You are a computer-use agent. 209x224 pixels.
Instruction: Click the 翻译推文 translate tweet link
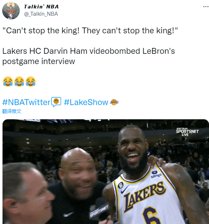click(x=12, y=111)
